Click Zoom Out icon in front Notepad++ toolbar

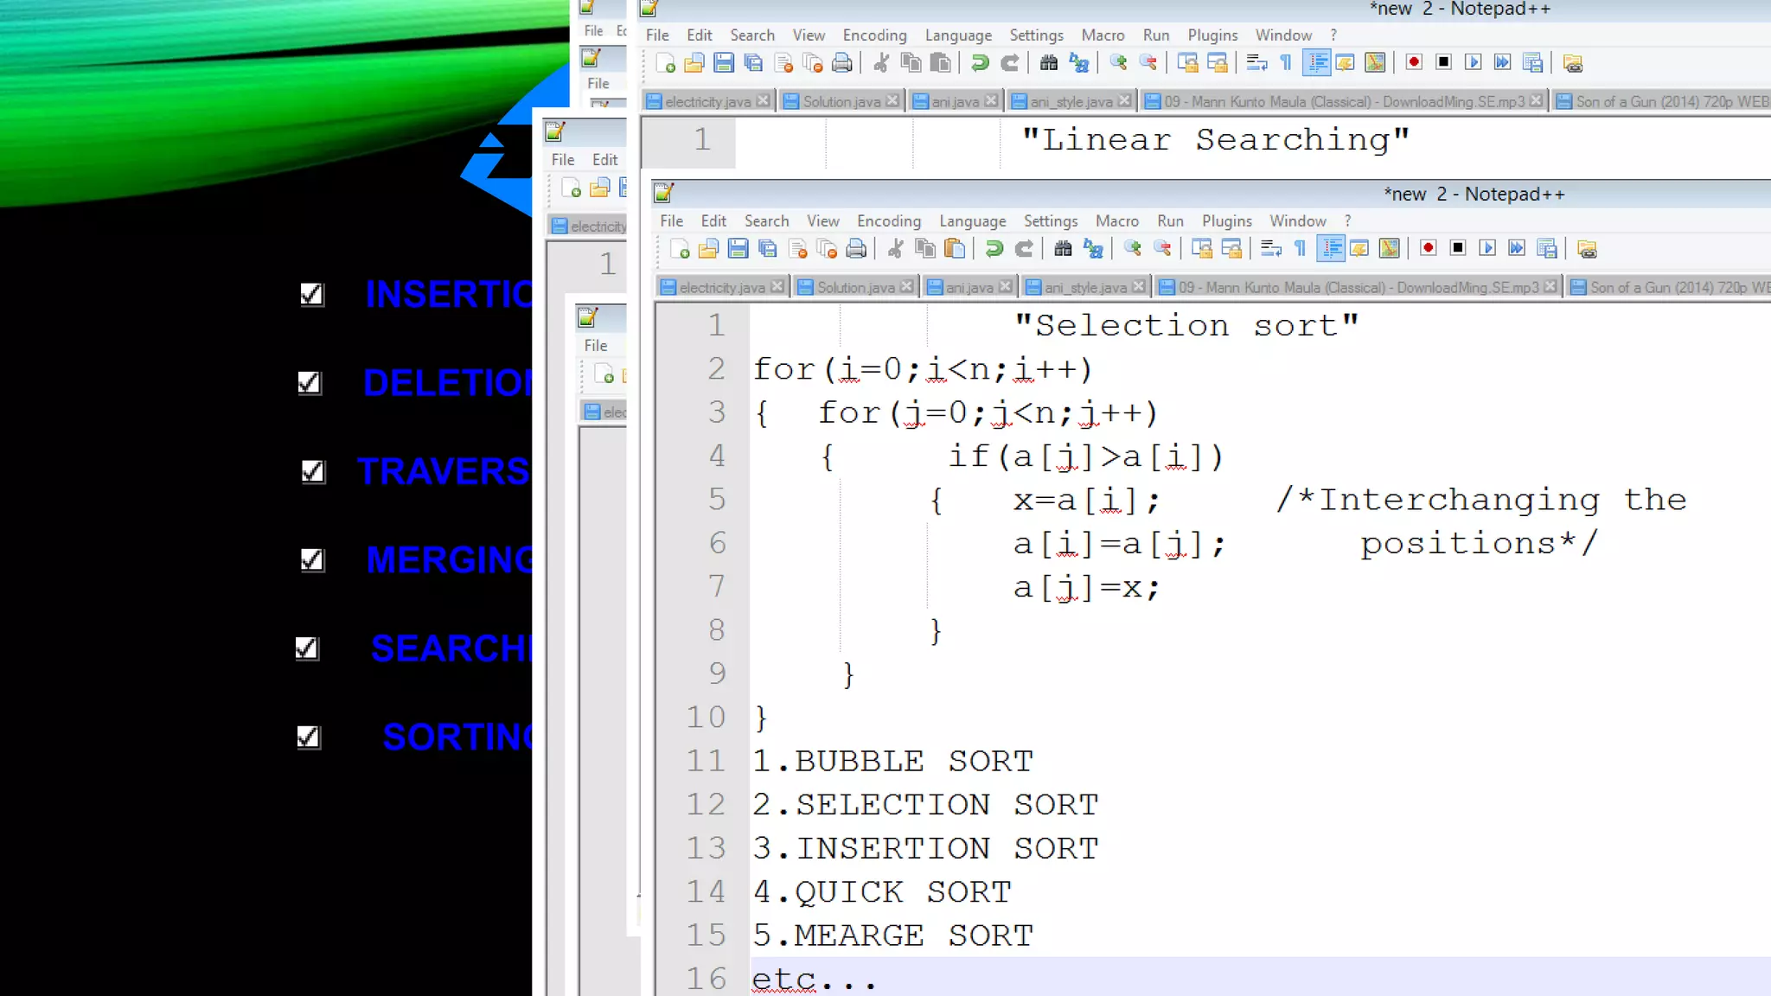[1162, 249]
